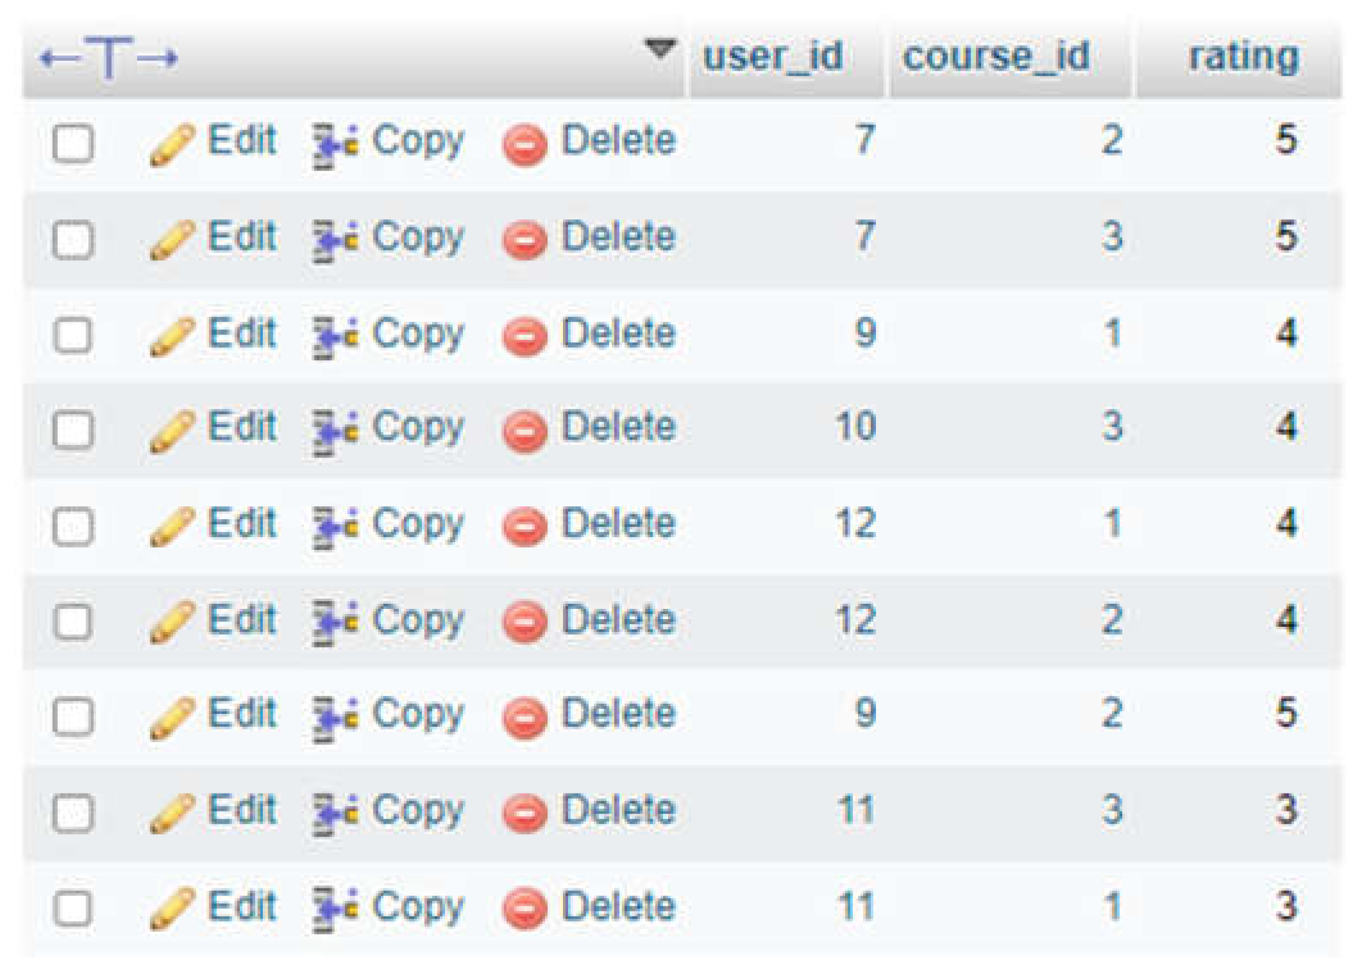
Task: Select the checkbox in the last row
Action: click(x=73, y=908)
